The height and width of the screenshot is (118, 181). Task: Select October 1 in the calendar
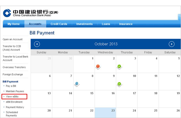[x=84, y=64]
